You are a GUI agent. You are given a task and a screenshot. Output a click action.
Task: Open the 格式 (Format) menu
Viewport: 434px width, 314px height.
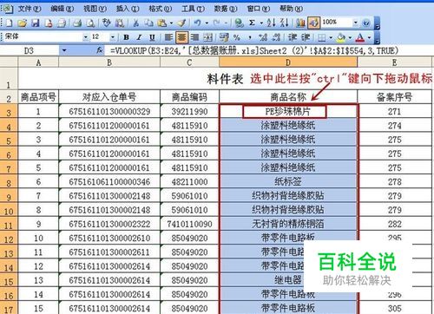[161, 9]
